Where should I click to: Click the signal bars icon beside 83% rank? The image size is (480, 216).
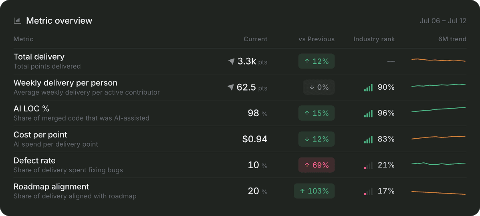point(368,139)
